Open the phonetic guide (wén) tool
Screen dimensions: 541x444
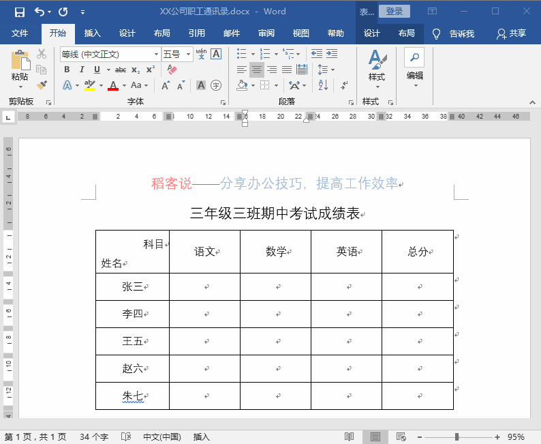pyautogui.click(x=201, y=54)
